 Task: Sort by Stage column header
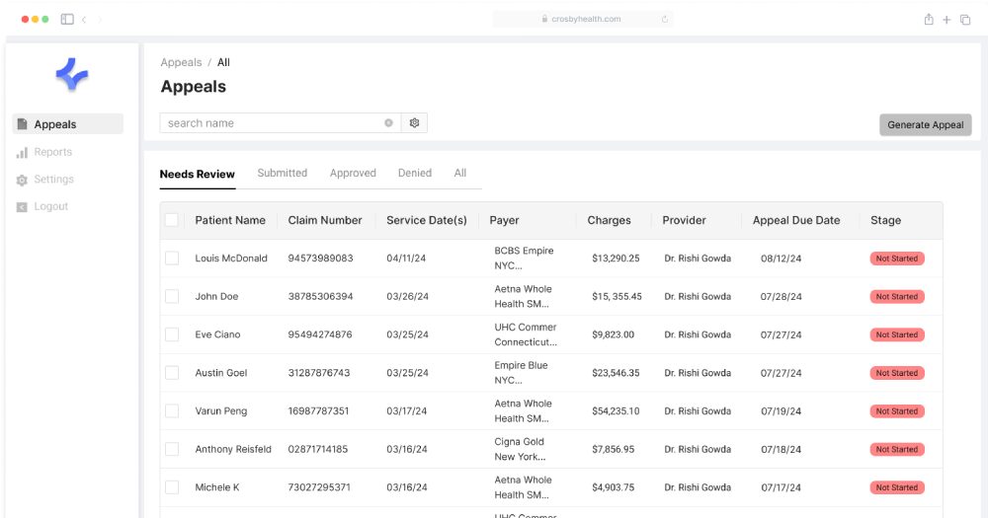[x=885, y=220]
